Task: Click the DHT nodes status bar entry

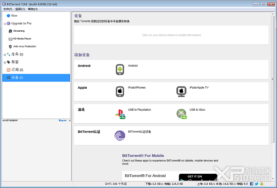Action: [116, 184]
